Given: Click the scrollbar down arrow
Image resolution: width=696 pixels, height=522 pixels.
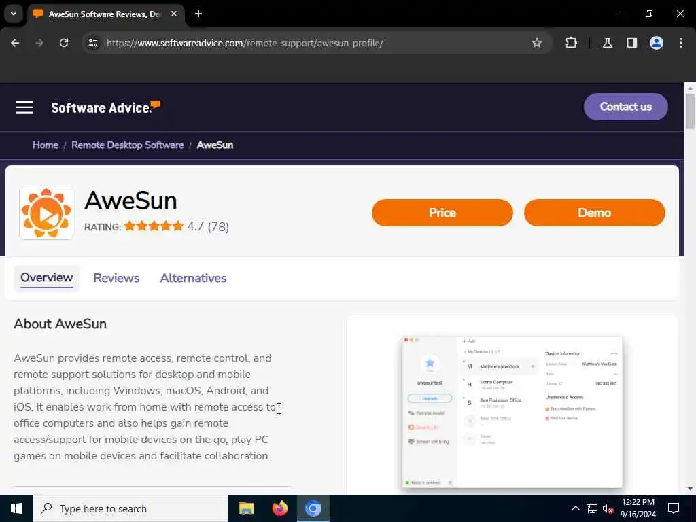Looking at the screenshot, I should click(691, 489).
